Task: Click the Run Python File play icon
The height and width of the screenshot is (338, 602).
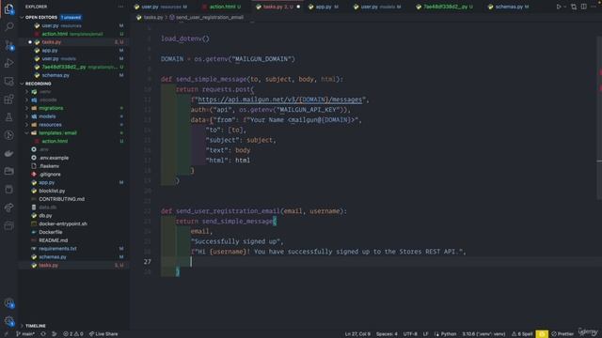Action: tap(559, 7)
